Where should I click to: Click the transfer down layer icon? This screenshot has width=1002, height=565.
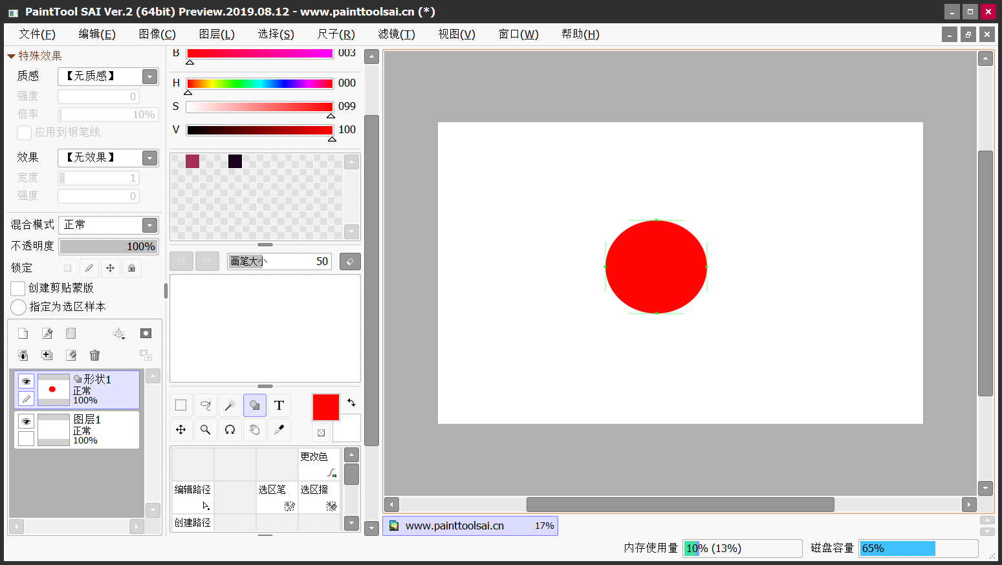(x=23, y=355)
